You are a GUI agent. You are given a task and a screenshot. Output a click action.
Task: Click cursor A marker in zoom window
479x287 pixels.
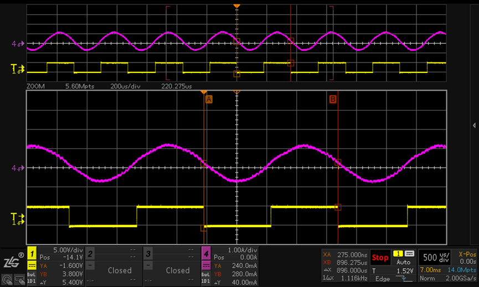pyautogui.click(x=209, y=99)
